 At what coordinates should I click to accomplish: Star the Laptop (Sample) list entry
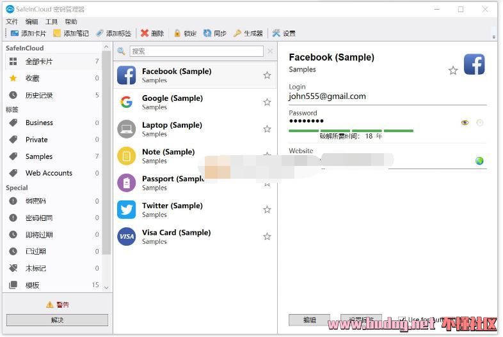coord(267,129)
